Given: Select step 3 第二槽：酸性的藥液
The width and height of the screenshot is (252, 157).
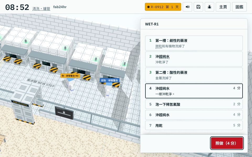Looking at the screenshot, I should [x=194, y=75].
